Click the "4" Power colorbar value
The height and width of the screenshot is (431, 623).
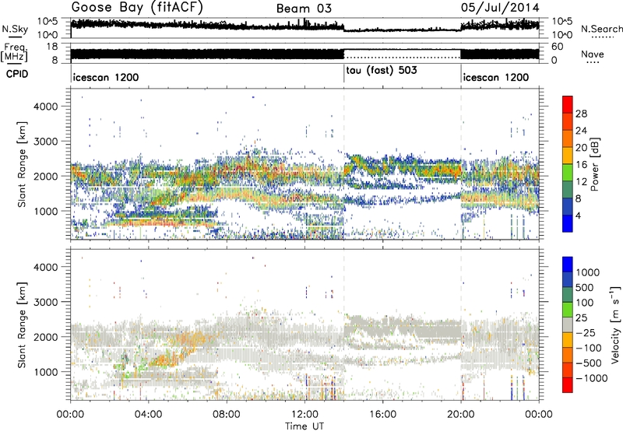click(x=579, y=215)
